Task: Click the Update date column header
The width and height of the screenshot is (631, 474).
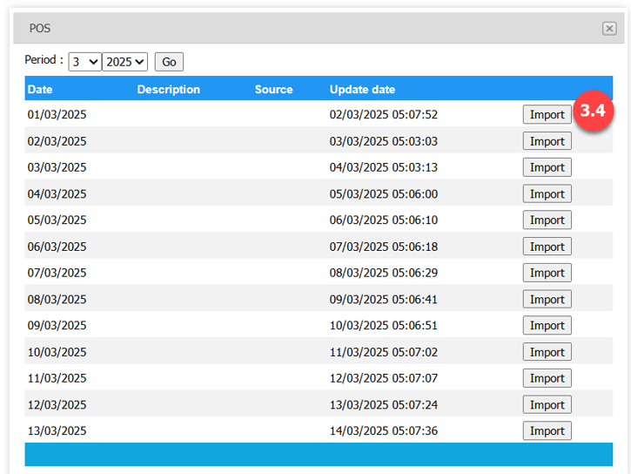Action: click(362, 90)
